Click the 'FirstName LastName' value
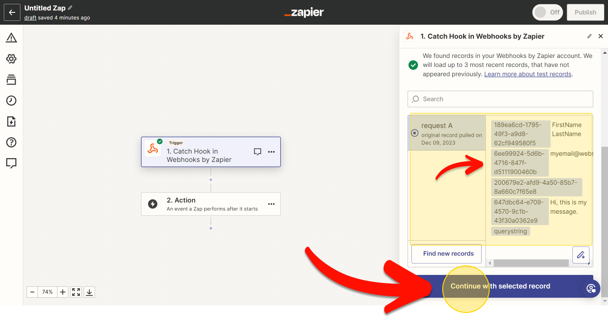This screenshot has width=608, height=330. [x=567, y=129]
